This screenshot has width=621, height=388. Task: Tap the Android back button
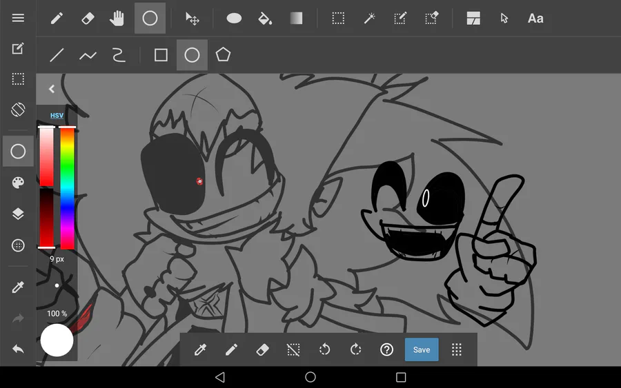pos(220,378)
